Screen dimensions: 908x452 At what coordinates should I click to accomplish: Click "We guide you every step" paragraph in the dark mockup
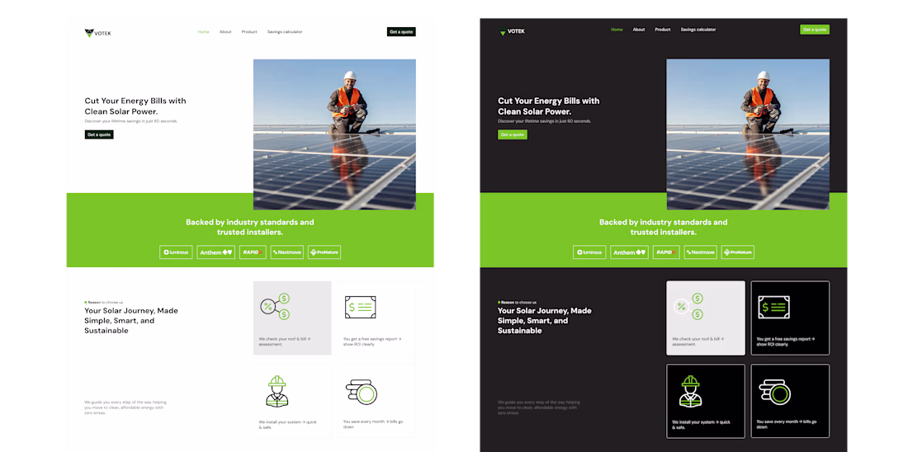(x=539, y=407)
